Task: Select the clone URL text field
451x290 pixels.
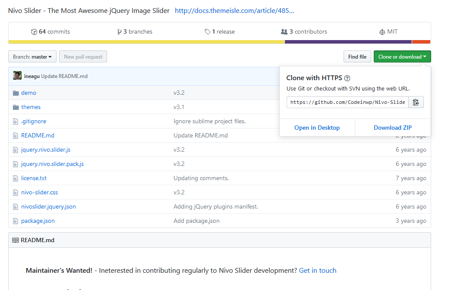Action: click(347, 102)
